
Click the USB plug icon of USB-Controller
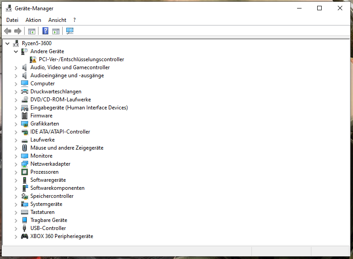coord(24,228)
